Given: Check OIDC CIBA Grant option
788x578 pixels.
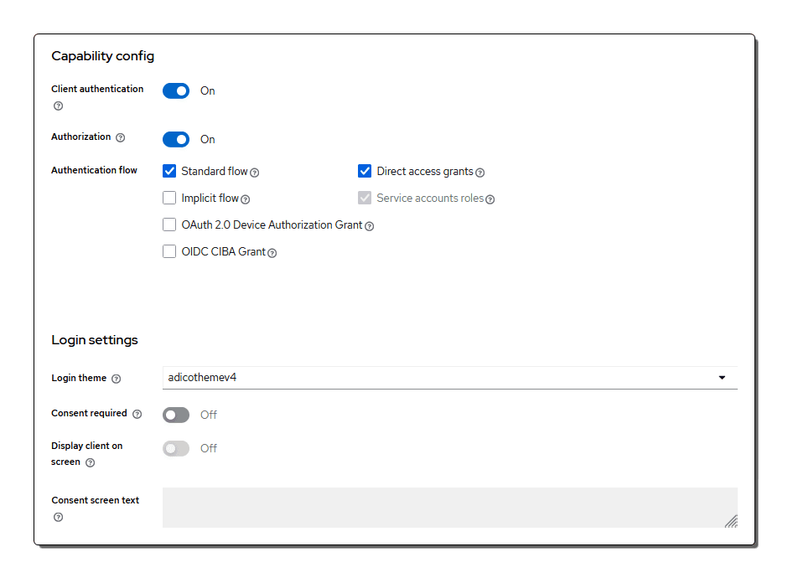Looking at the screenshot, I should click(x=169, y=251).
